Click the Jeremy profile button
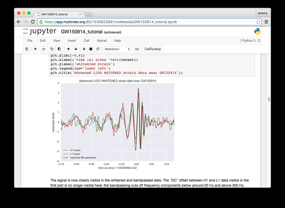285x208 pixels. coord(262,13)
